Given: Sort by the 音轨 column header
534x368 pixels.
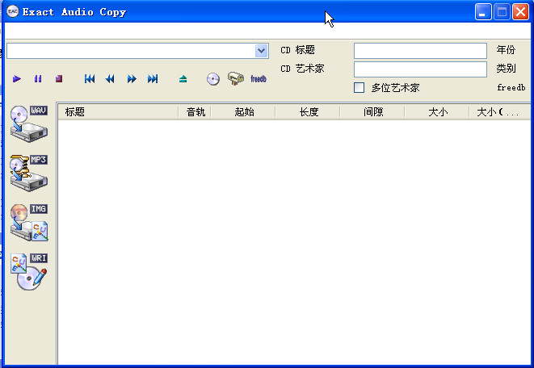Looking at the screenshot, I should (195, 112).
